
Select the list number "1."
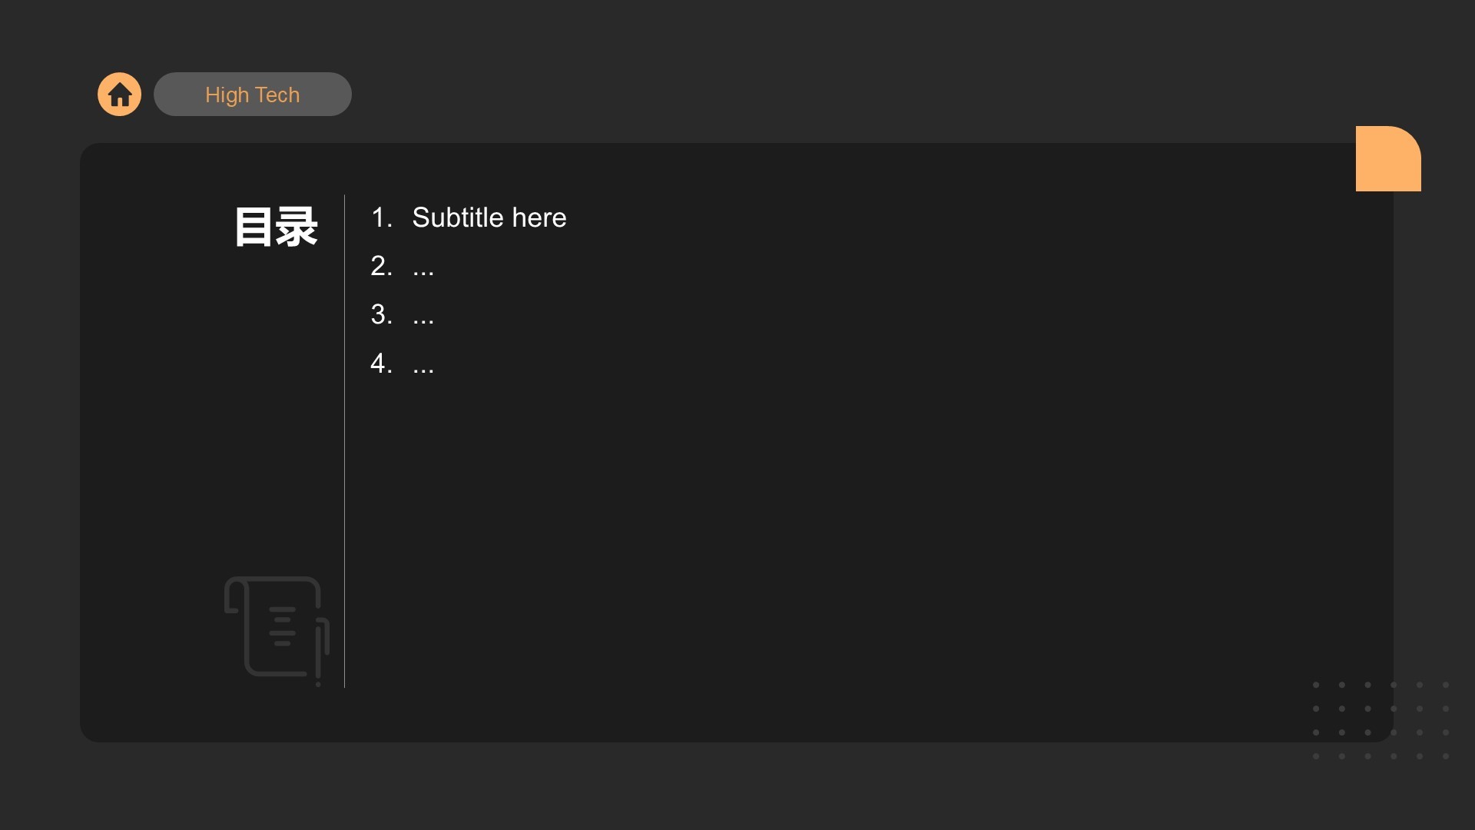click(382, 218)
